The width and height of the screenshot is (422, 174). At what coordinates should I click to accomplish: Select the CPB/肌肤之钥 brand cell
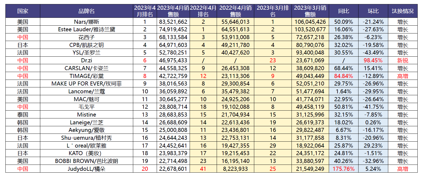(86, 45)
